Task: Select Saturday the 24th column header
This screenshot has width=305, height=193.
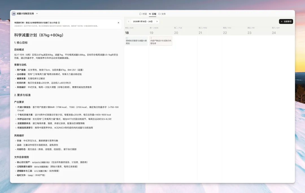Action: coord(274,33)
